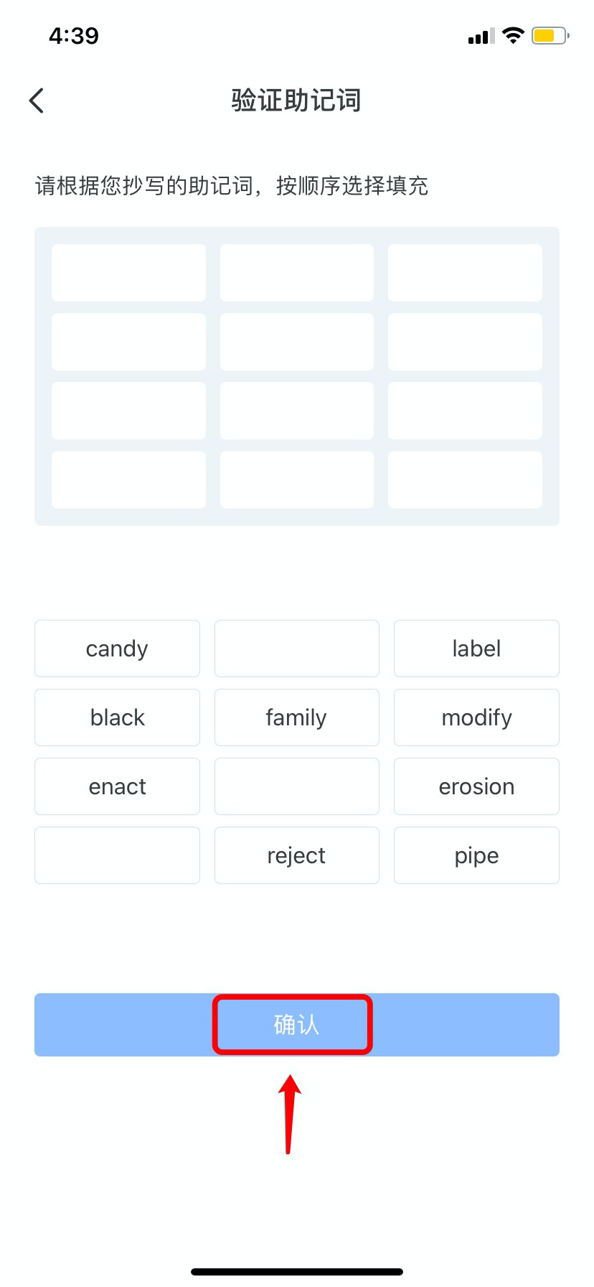Pick the word 'family'
The image size is (594, 1287).
296,717
